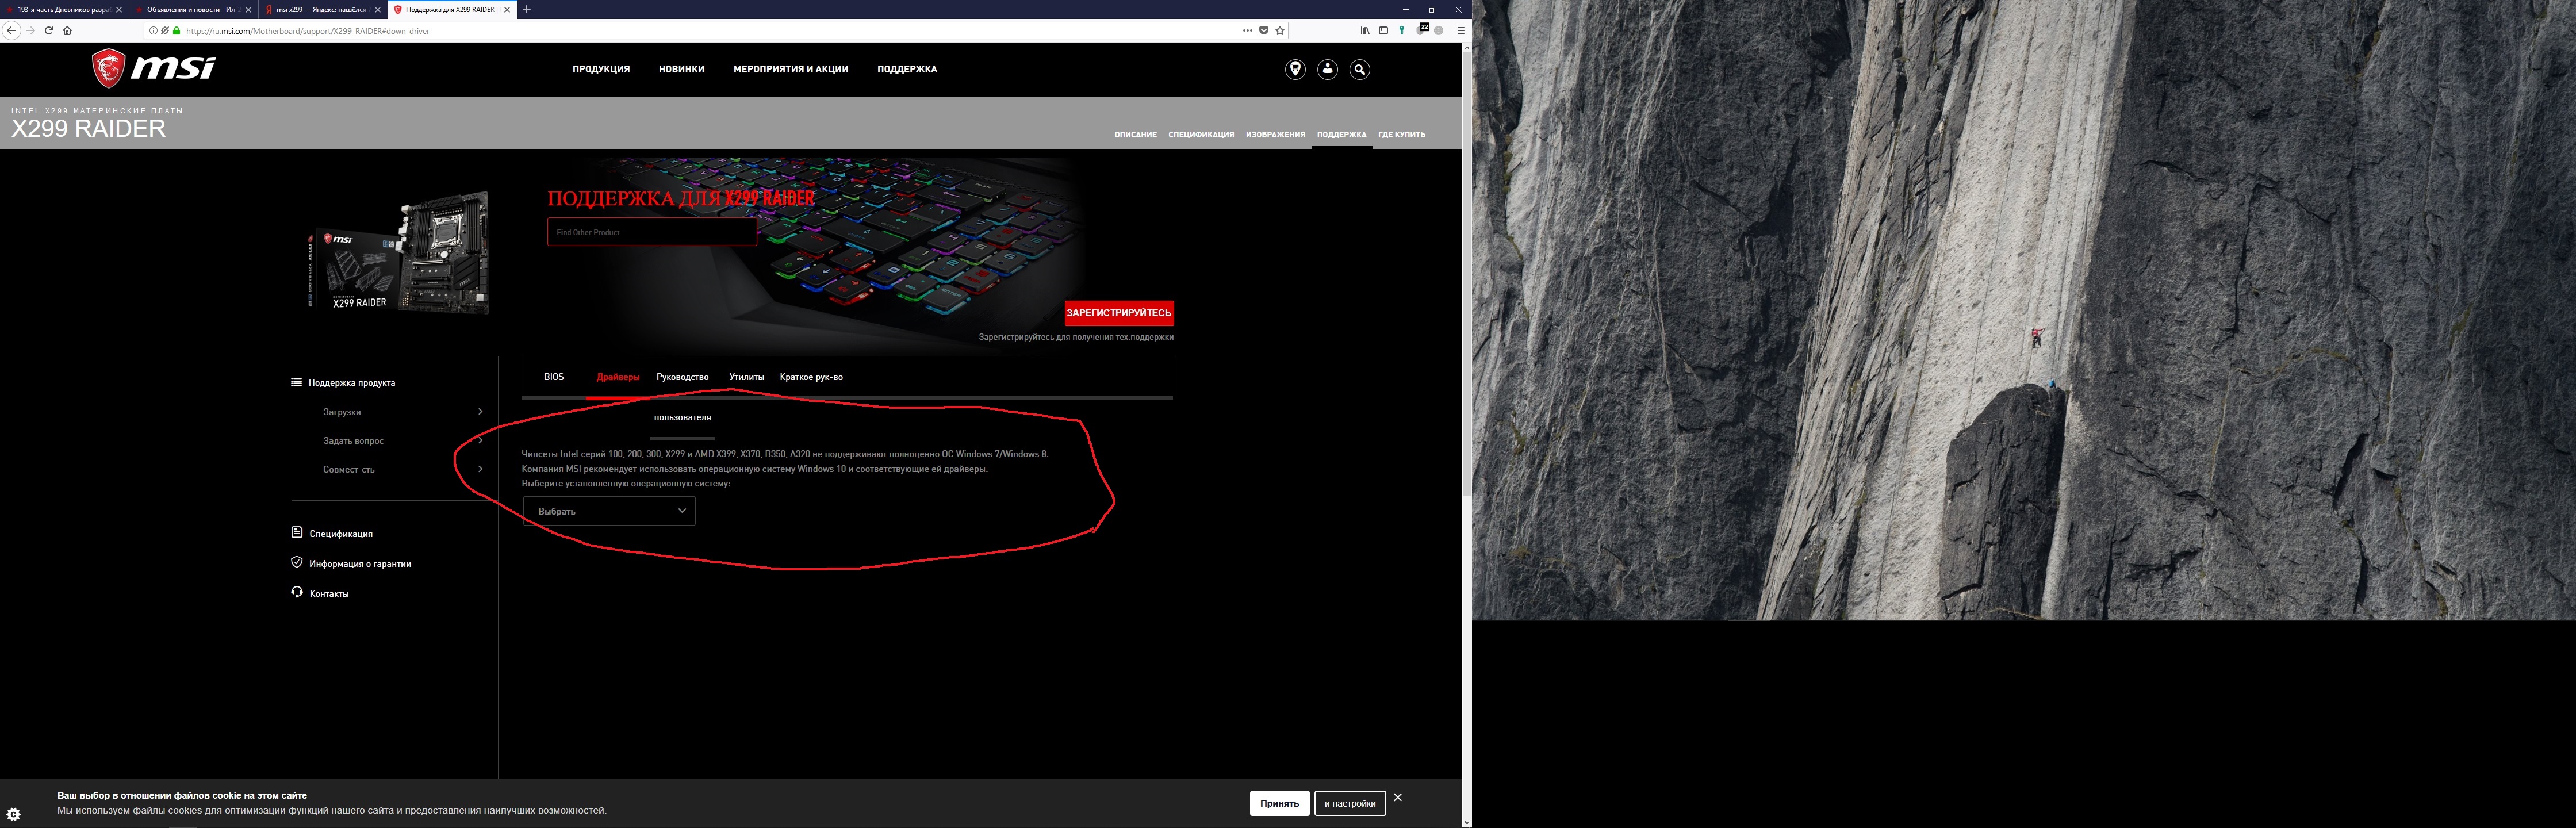Open search magnifier icon in MSI header
This screenshot has width=2576, height=828.
(1359, 69)
